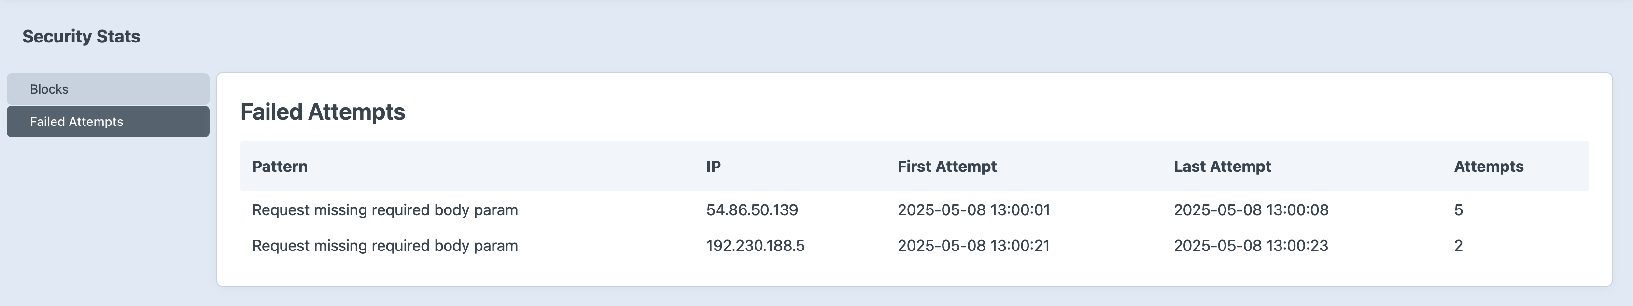Select IP address 54.86.50.139
Image resolution: width=1633 pixels, height=306 pixels.
point(752,210)
